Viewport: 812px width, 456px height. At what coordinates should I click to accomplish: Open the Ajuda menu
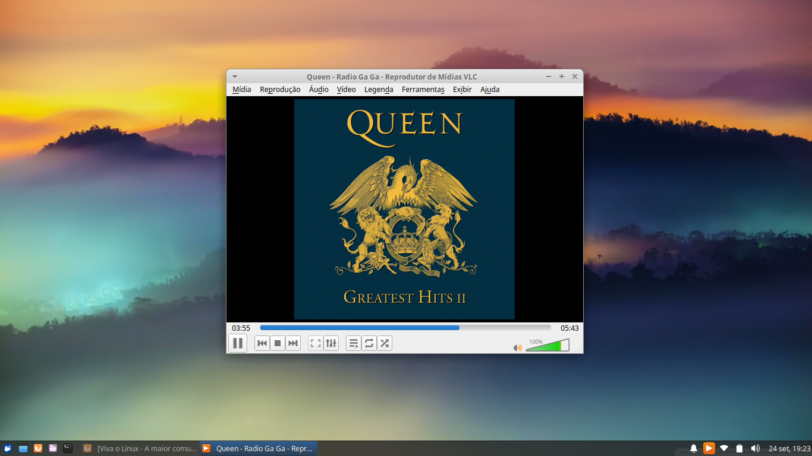(490, 90)
